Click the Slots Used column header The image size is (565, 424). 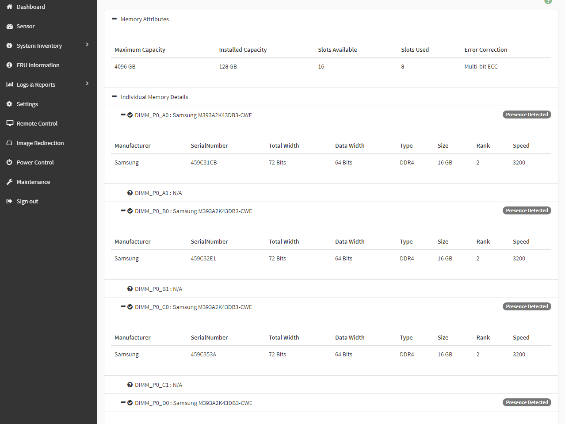(415, 50)
